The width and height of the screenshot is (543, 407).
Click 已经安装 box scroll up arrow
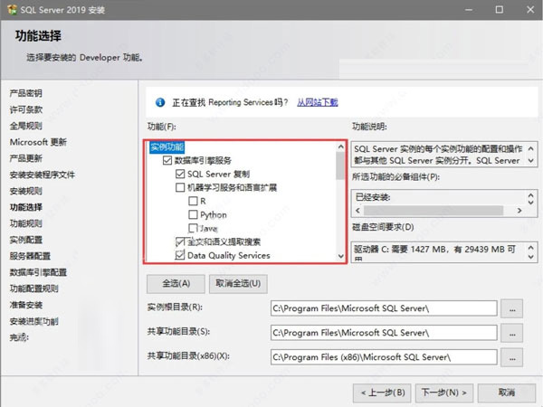[530, 194]
